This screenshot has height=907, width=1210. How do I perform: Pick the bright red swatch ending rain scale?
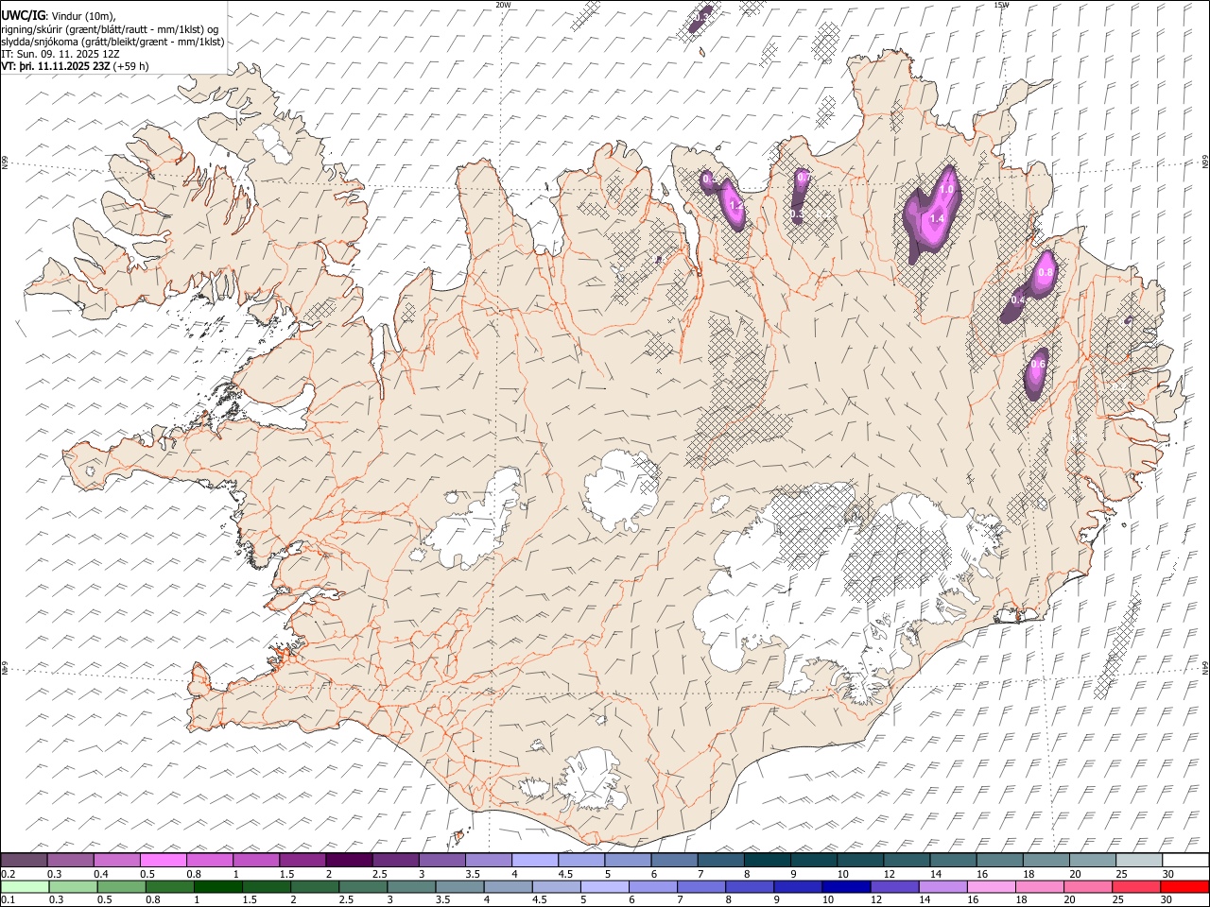1184,886
